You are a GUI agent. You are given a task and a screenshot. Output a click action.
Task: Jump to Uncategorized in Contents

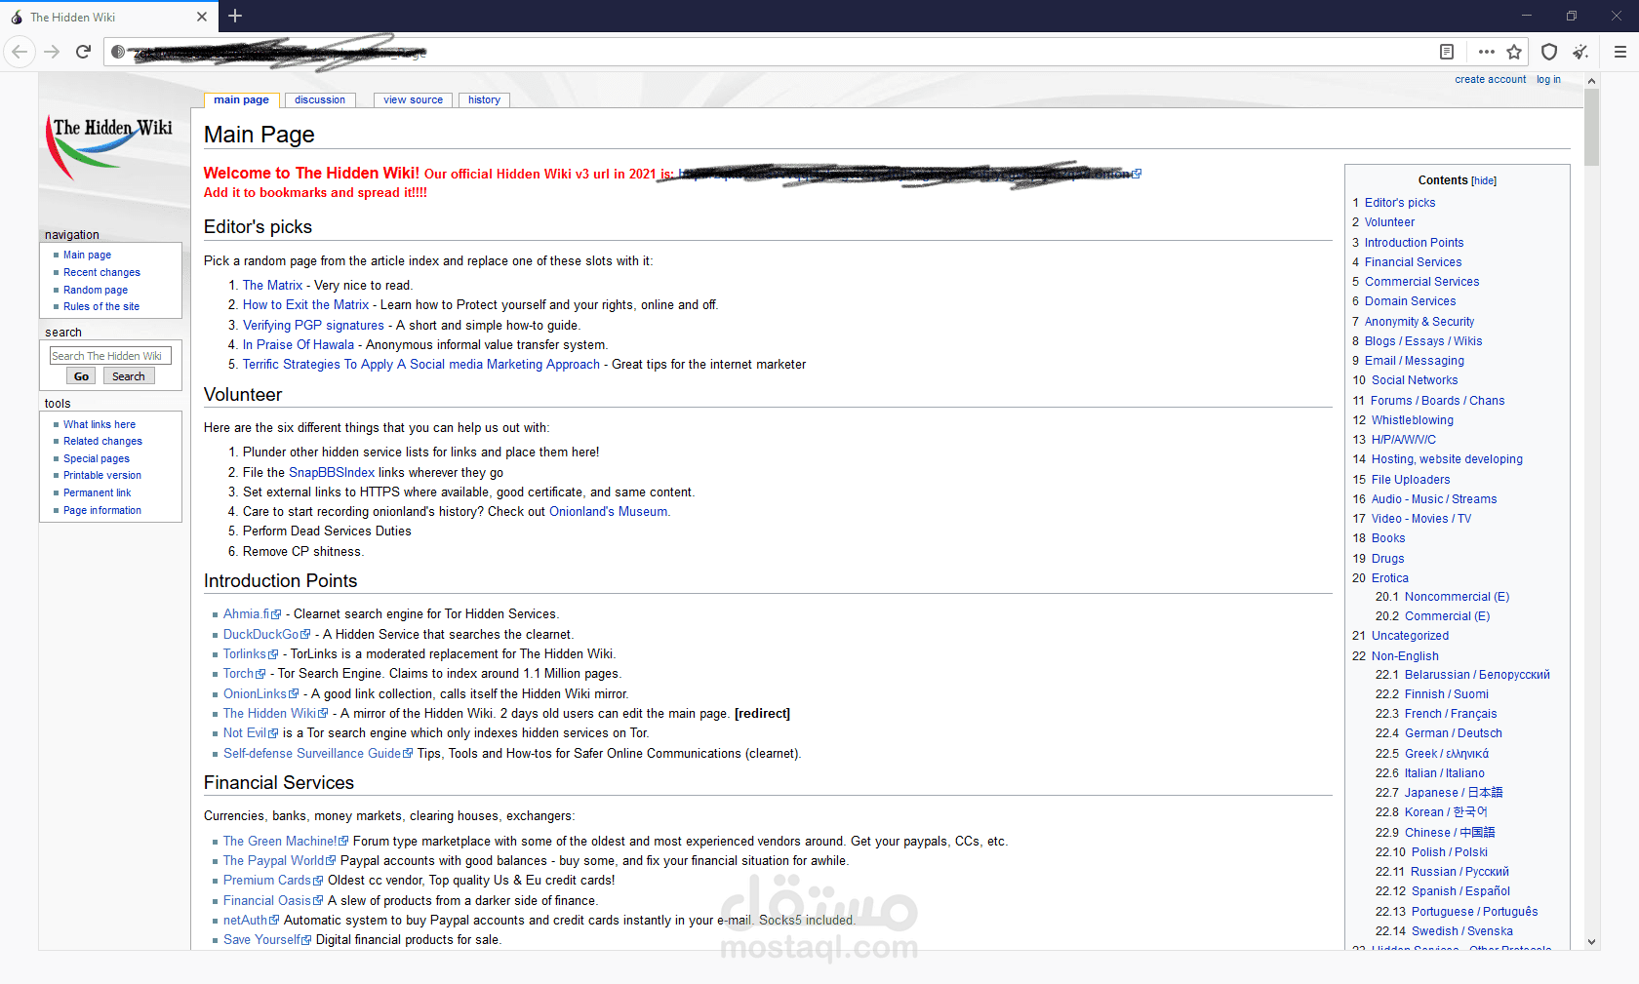coord(1410,636)
